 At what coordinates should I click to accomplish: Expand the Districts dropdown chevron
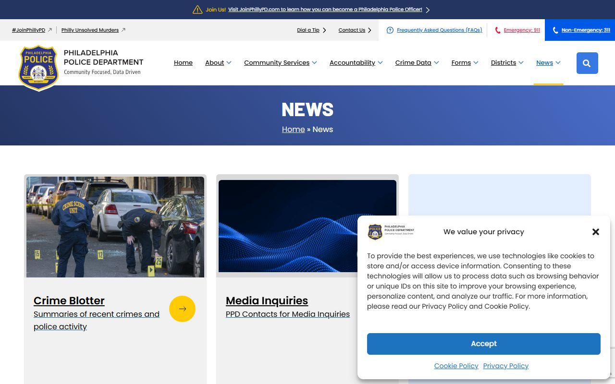[x=521, y=62]
